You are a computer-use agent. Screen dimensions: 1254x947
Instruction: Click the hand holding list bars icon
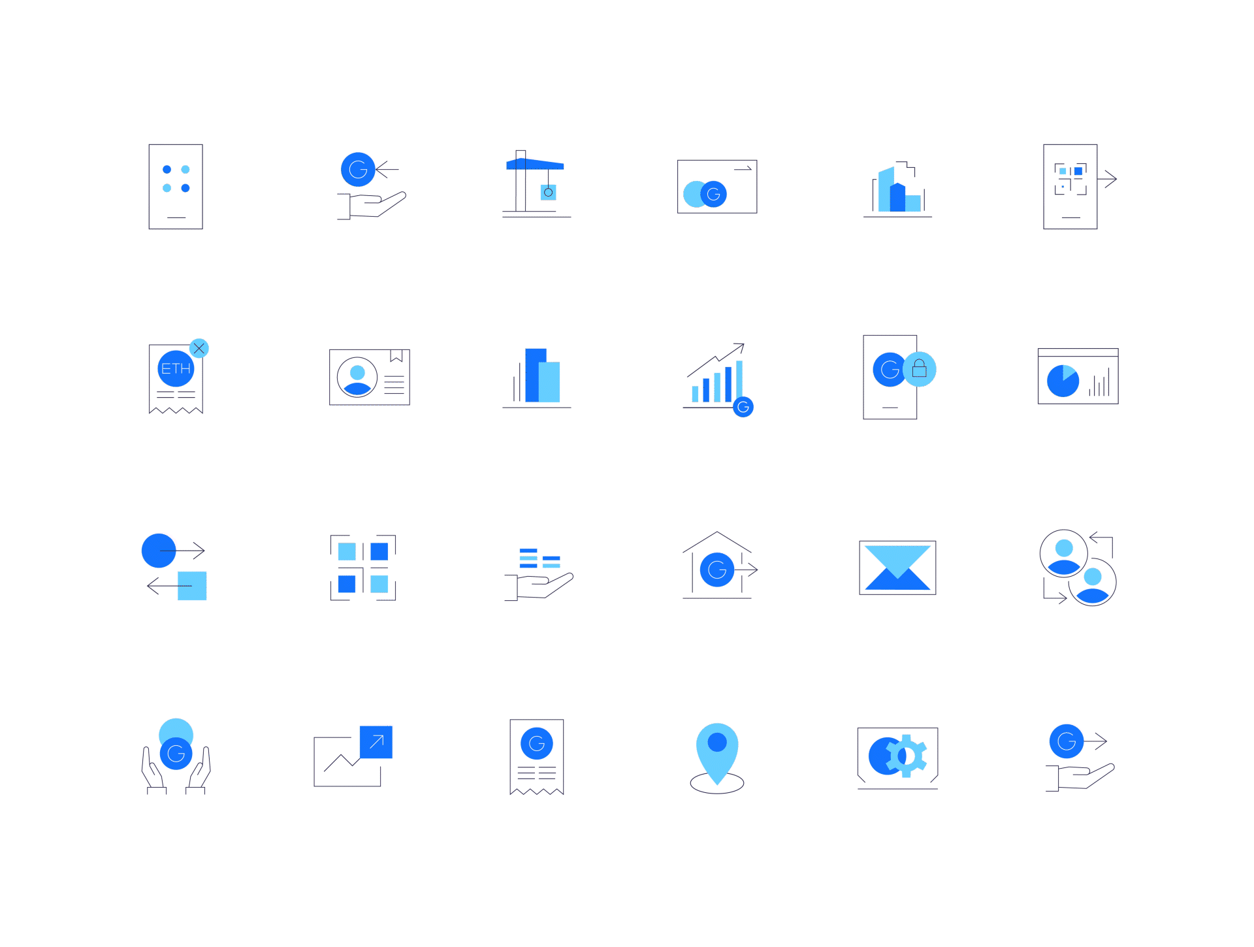539,574
